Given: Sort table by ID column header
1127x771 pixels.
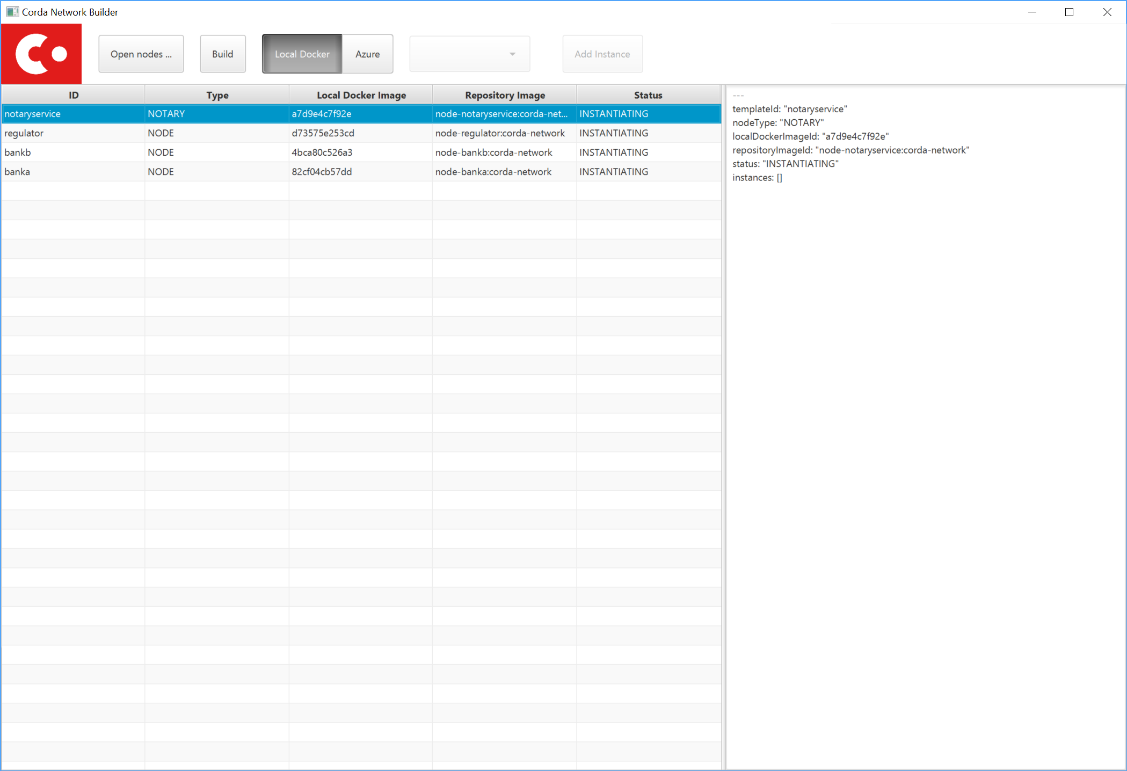Looking at the screenshot, I should pos(74,95).
